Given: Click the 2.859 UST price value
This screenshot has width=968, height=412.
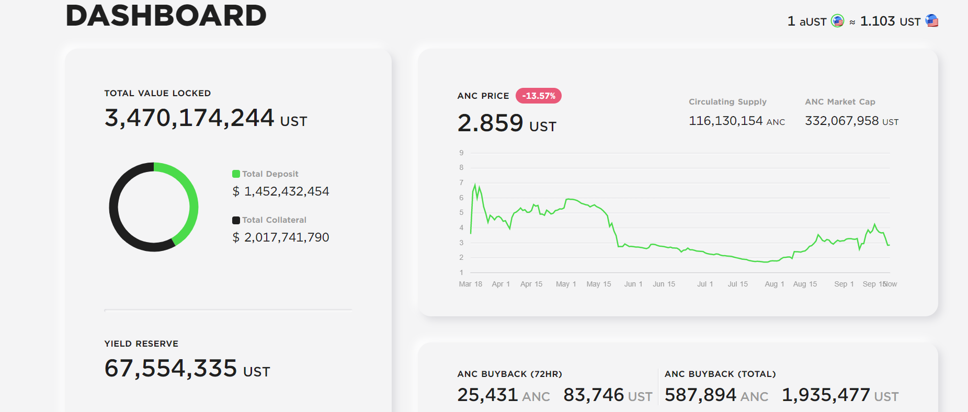Looking at the screenshot, I should coord(507,124).
